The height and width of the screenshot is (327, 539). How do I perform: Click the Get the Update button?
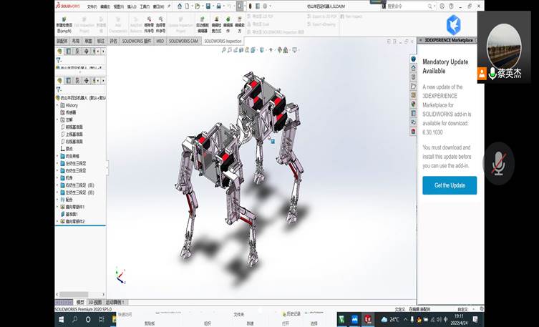[x=449, y=185]
